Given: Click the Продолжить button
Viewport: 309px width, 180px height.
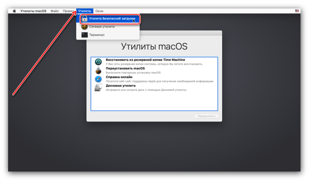Looking at the screenshot, I should click(x=206, y=116).
